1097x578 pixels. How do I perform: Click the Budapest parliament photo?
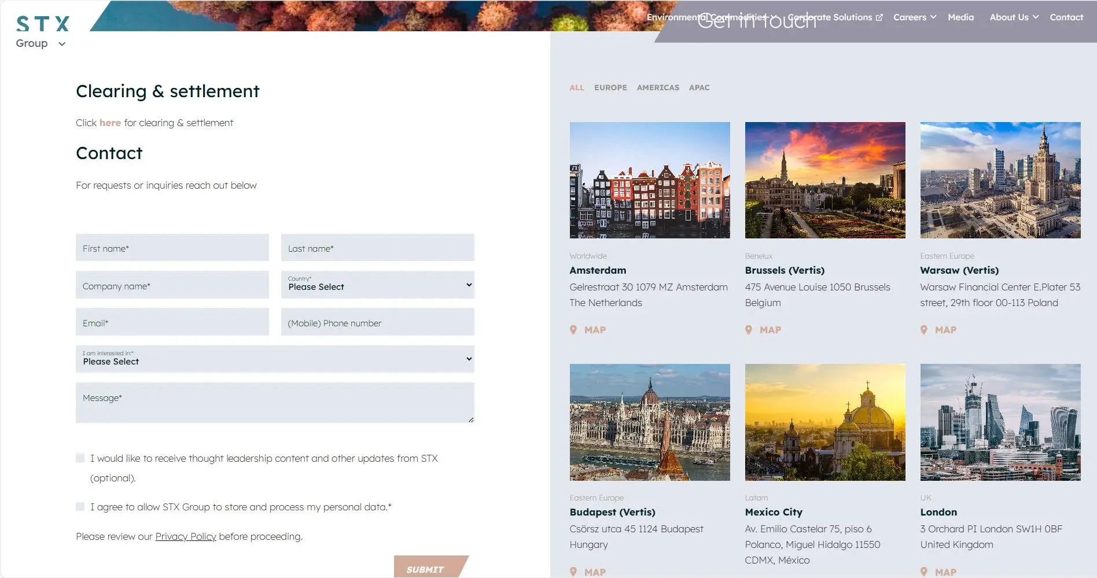coord(650,422)
